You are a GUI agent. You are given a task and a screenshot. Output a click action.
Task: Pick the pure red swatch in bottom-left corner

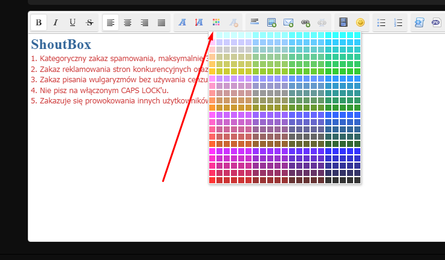point(212,180)
